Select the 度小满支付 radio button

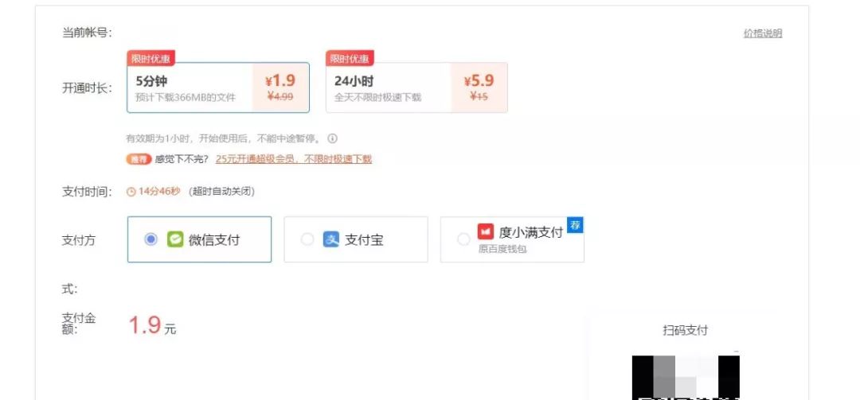pyautogui.click(x=463, y=239)
